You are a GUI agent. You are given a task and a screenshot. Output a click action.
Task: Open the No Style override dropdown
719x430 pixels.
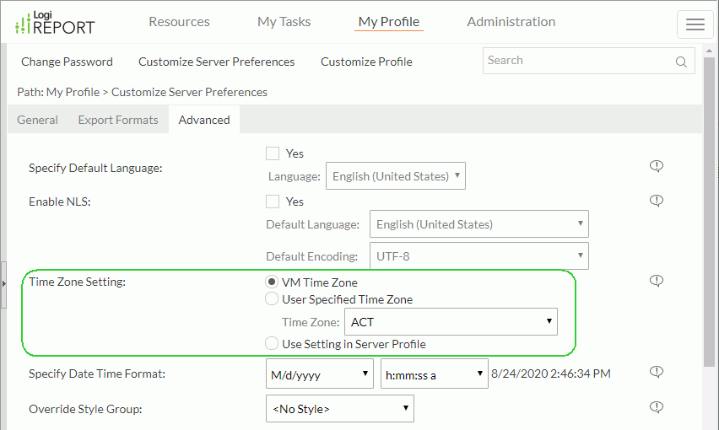pos(340,408)
